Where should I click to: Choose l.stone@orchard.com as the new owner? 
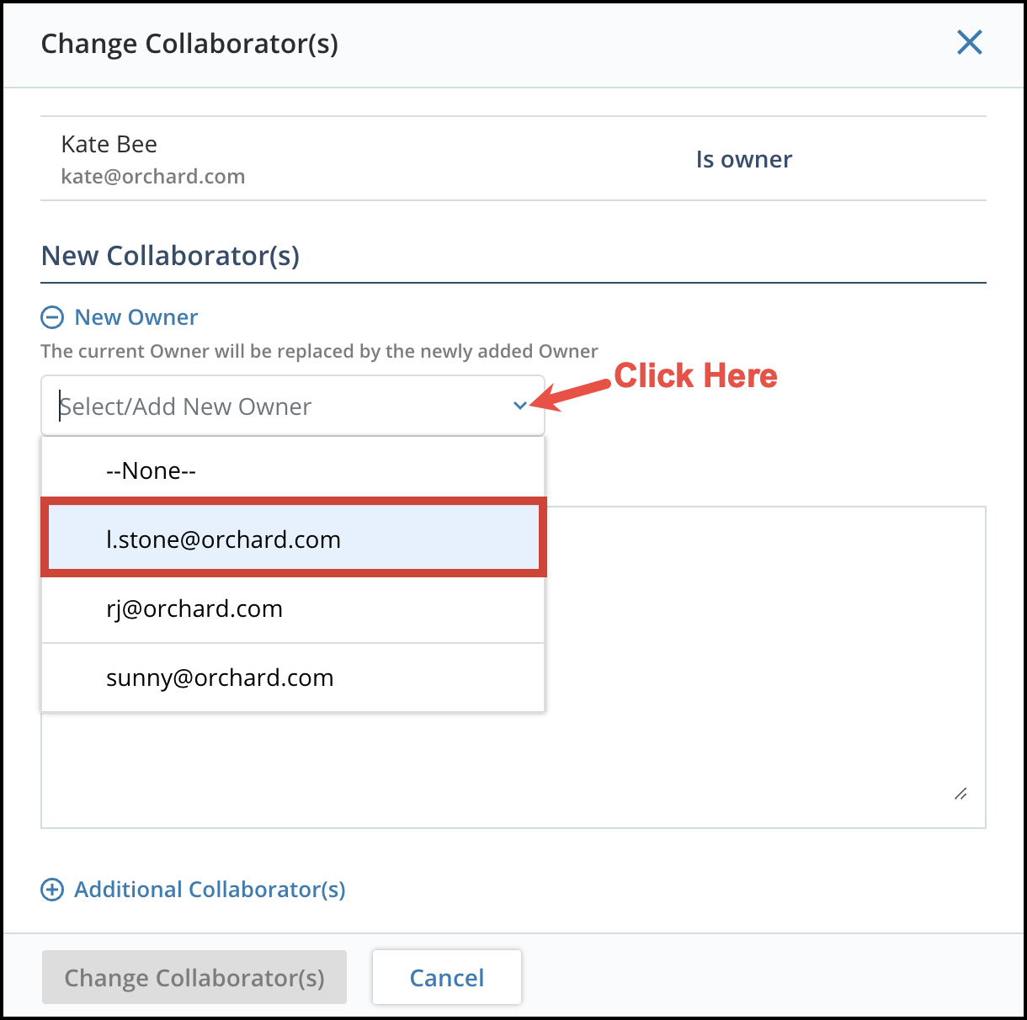pyautogui.click(x=223, y=539)
